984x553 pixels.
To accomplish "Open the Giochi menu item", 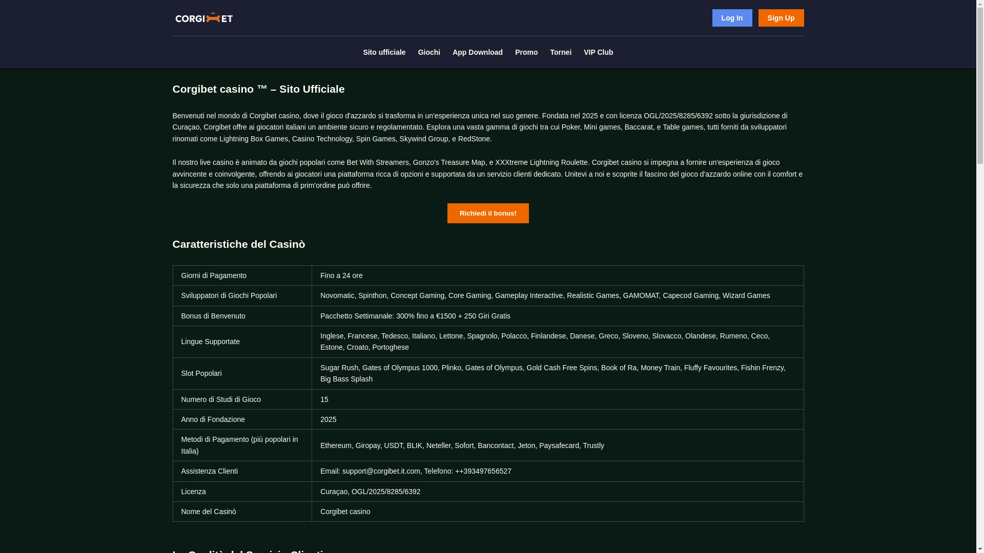I will (x=429, y=52).
